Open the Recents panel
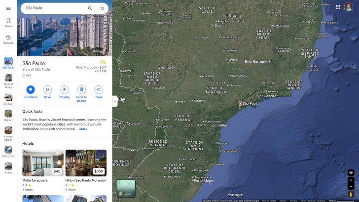Viewport: 359px width, 202px height. click(x=8, y=40)
